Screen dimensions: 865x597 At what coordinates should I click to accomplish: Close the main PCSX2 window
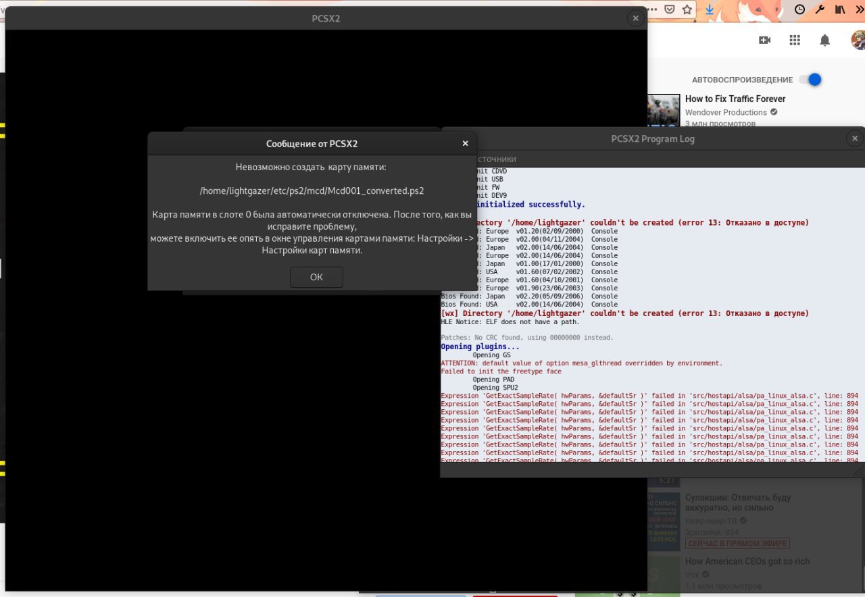click(x=635, y=18)
